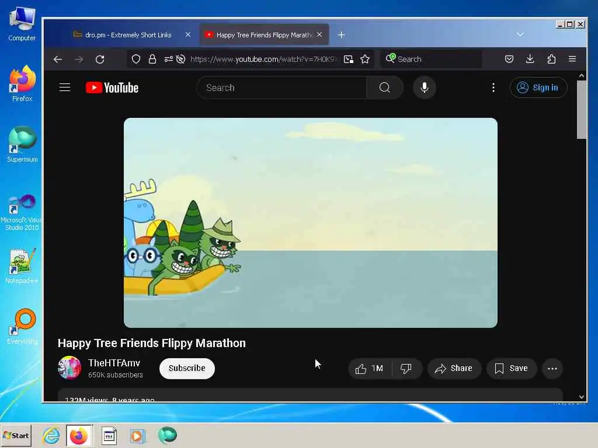Viewport: 598px width, 448px height.
Task: Click the scrollbar down arrow
Action: (x=581, y=397)
